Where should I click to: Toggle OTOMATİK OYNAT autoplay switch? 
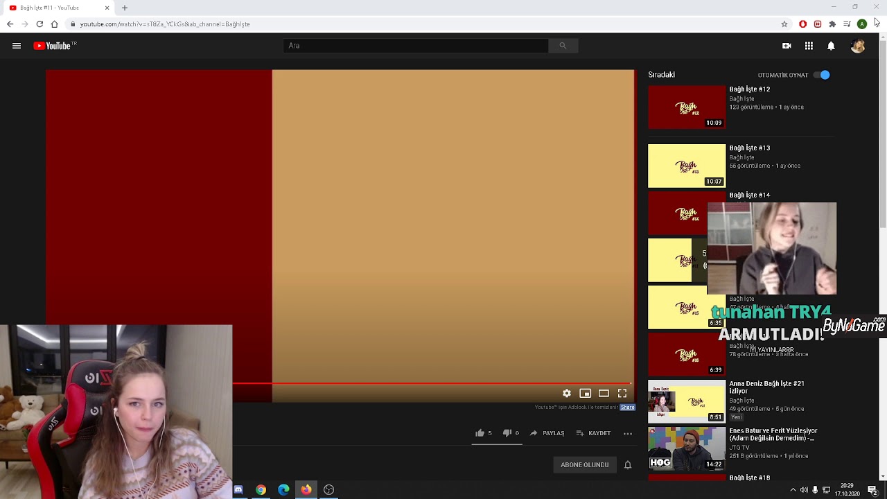[822, 75]
